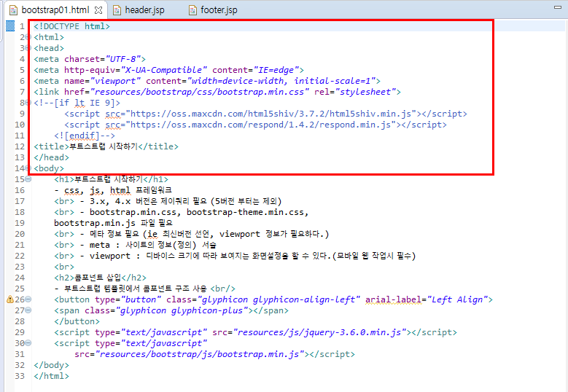
Task: Click the <![endif]--> line
Action: tap(85, 136)
